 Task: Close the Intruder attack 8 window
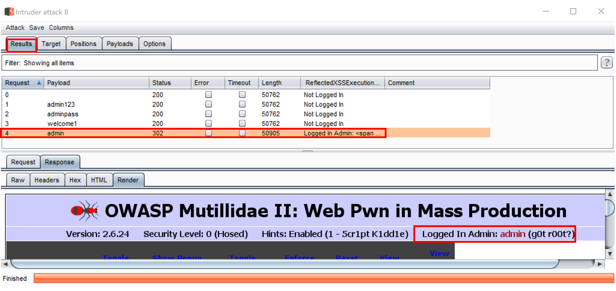pos(601,12)
